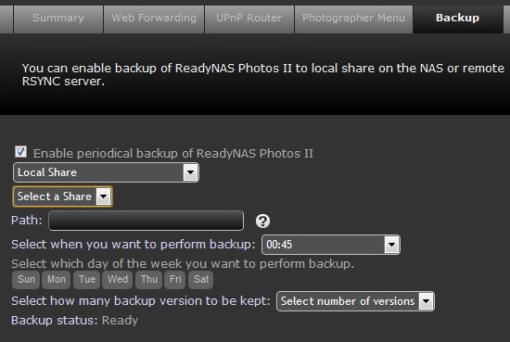Toggle the Sun day button
This screenshot has height=342, width=510.
click(26, 280)
